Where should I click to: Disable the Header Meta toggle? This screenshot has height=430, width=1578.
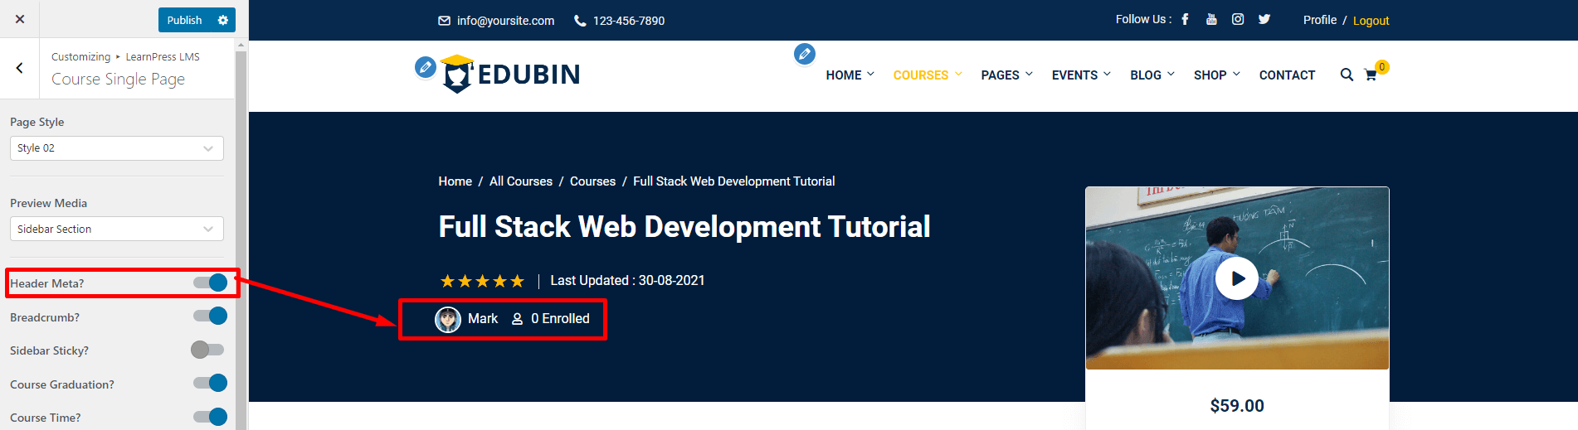pos(210,283)
